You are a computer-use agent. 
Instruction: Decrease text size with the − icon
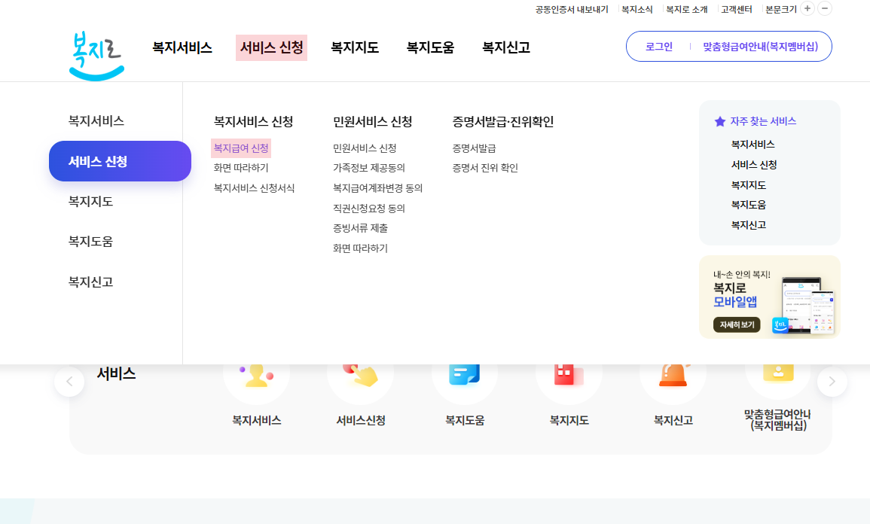[x=823, y=9]
